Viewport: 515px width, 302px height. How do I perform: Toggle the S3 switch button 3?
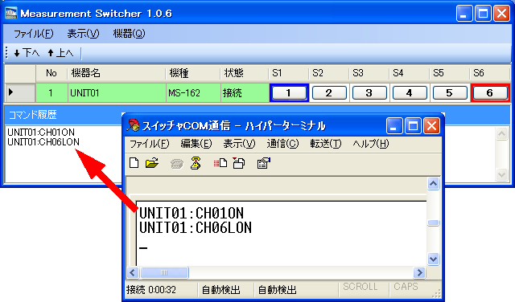[x=369, y=93]
